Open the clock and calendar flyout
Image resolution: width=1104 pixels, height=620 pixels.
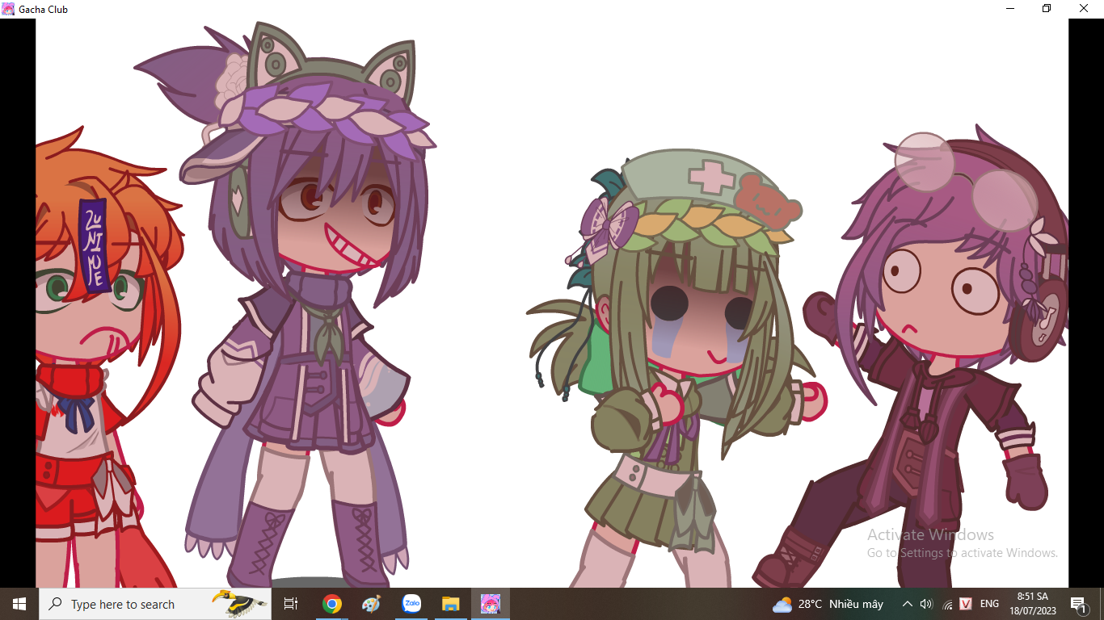[x=1032, y=604]
